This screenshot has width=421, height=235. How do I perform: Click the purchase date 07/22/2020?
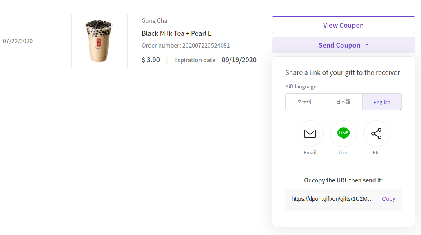18,41
